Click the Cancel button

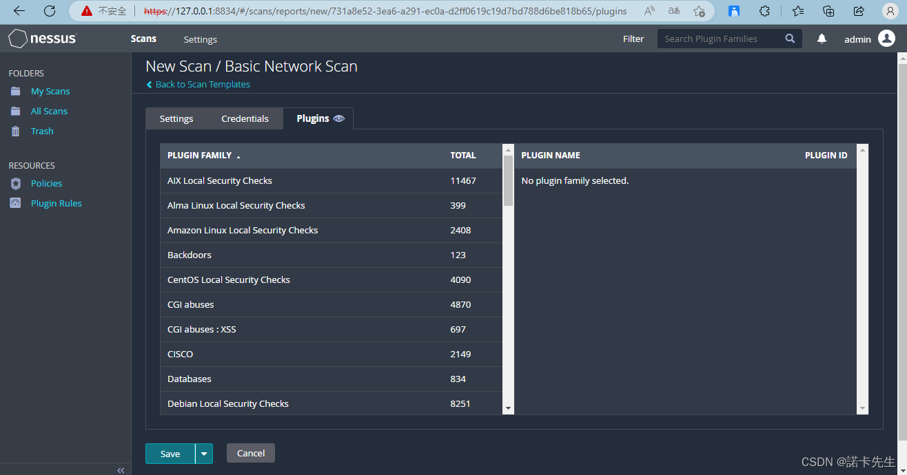251,453
